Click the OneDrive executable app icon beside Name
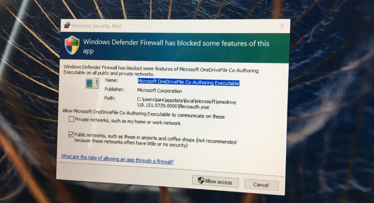This screenshot has width=374, height=203. (92, 84)
